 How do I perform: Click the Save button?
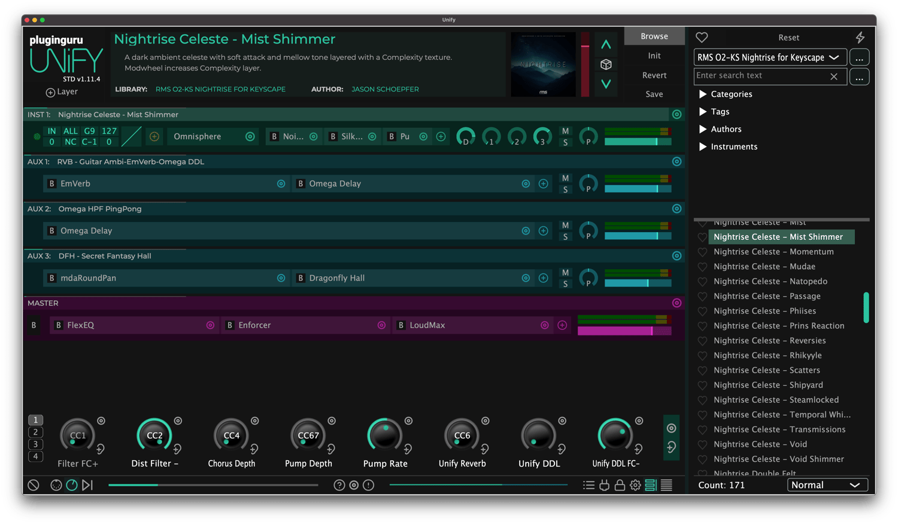(x=654, y=95)
